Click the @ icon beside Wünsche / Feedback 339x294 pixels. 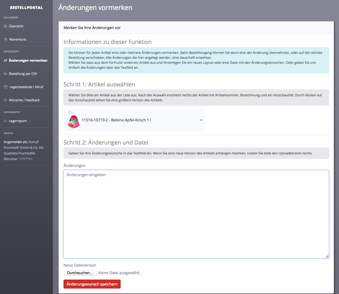tap(5, 100)
